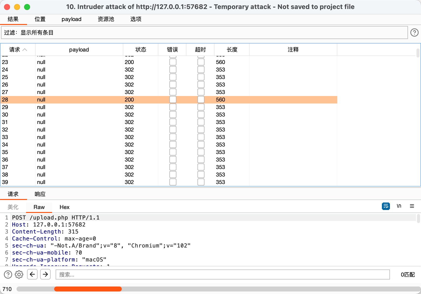Open the 响应 response tab

click(40, 194)
